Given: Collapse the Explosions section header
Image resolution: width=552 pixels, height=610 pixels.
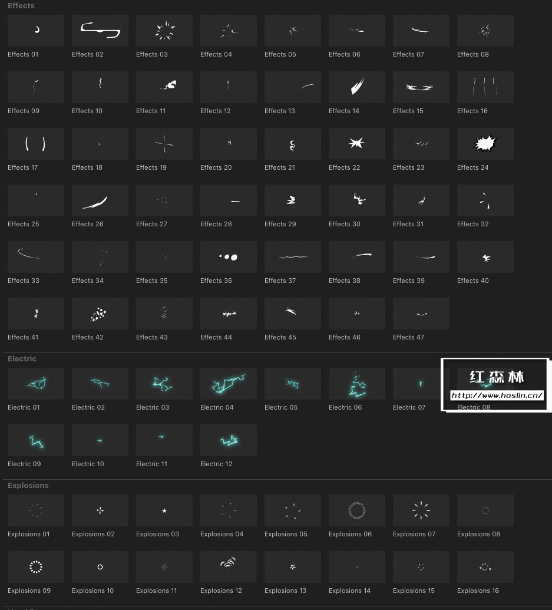Looking at the screenshot, I should (x=28, y=486).
